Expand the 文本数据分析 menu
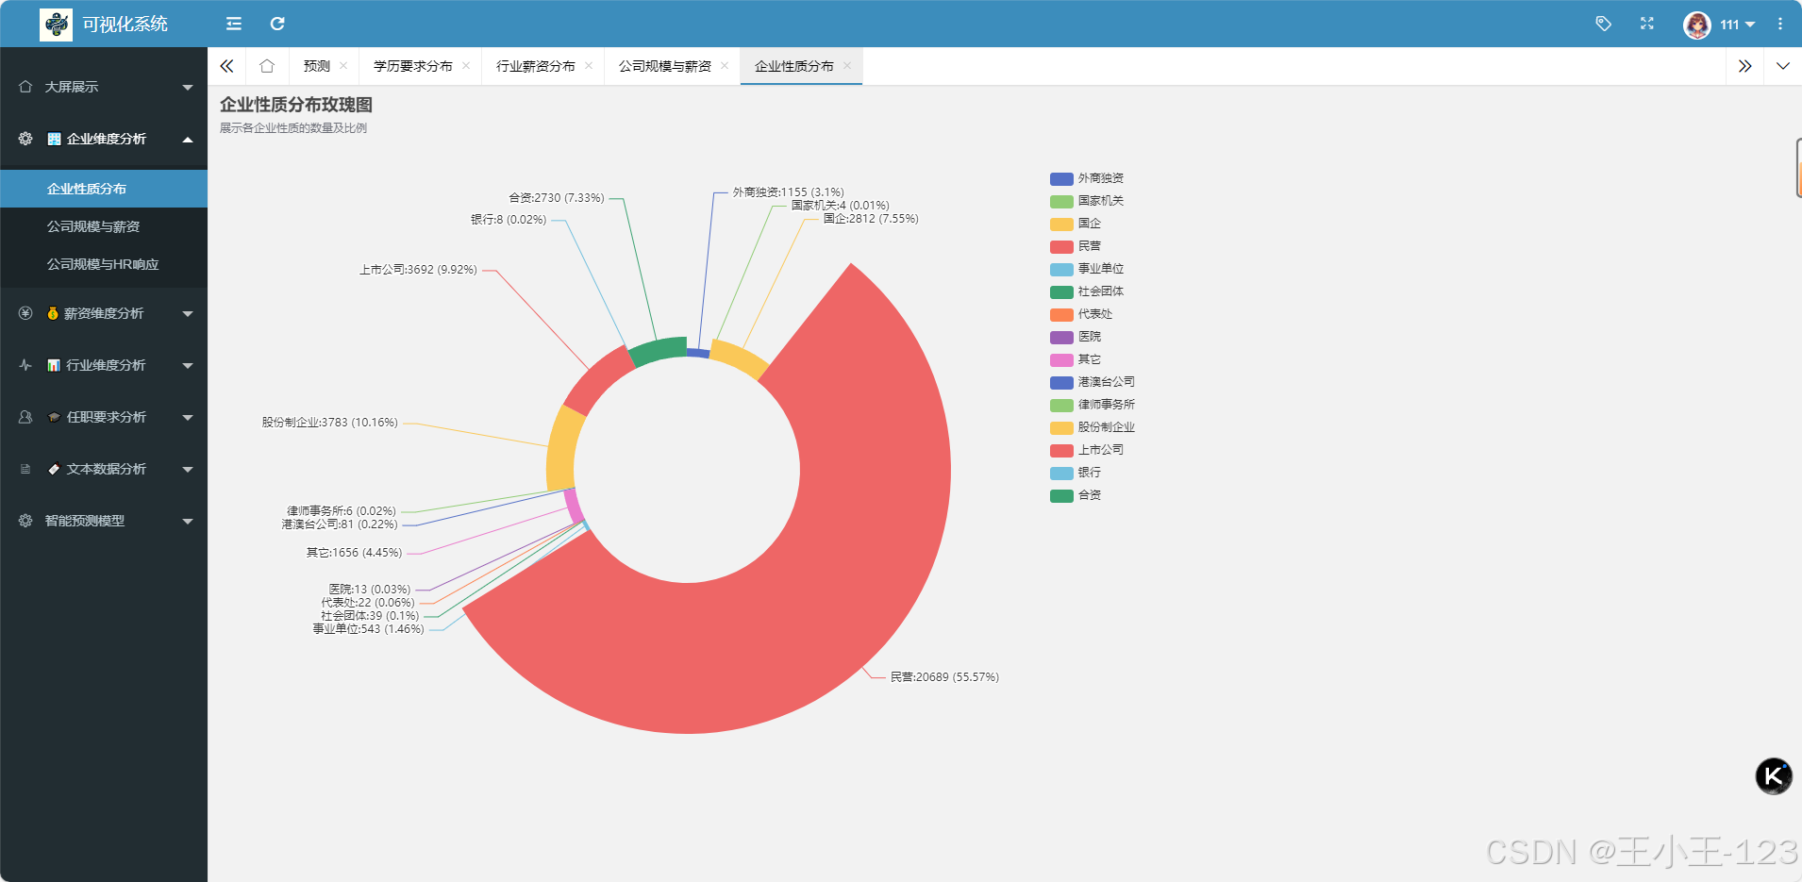The image size is (1802, 882). coord(104,469)
